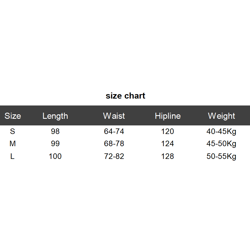This screenshot has width=250, height=250.
Task: Select the Size column header
Action: coord(13,116)
